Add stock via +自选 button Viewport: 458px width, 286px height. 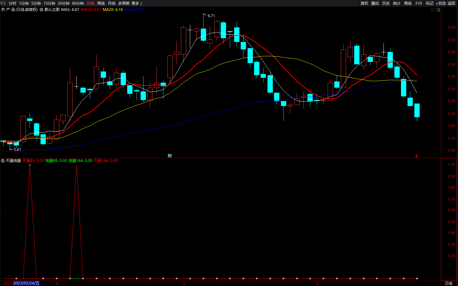pyautogui.click(x=441, y=3)
